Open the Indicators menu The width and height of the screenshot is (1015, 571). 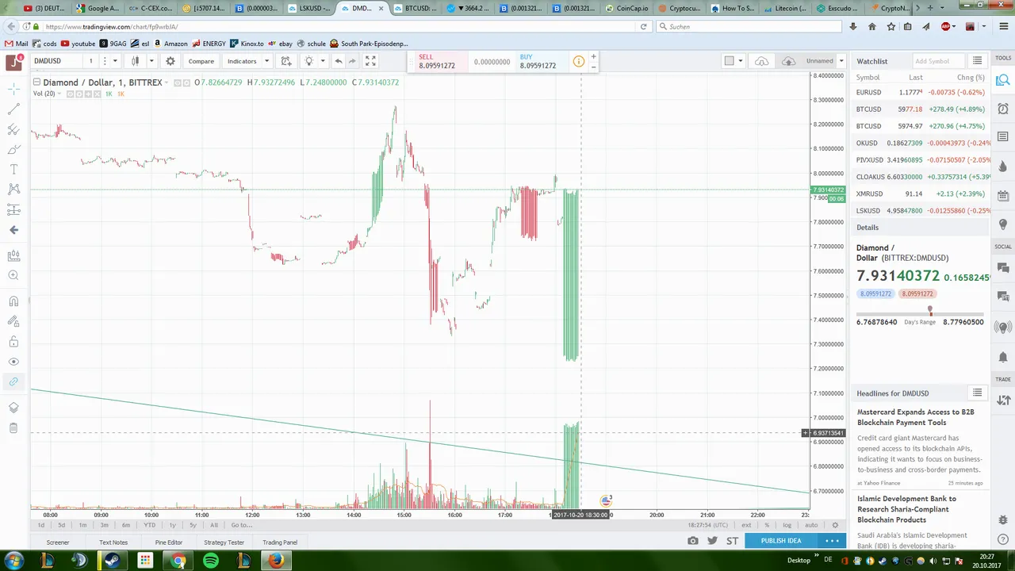(242, 61)
